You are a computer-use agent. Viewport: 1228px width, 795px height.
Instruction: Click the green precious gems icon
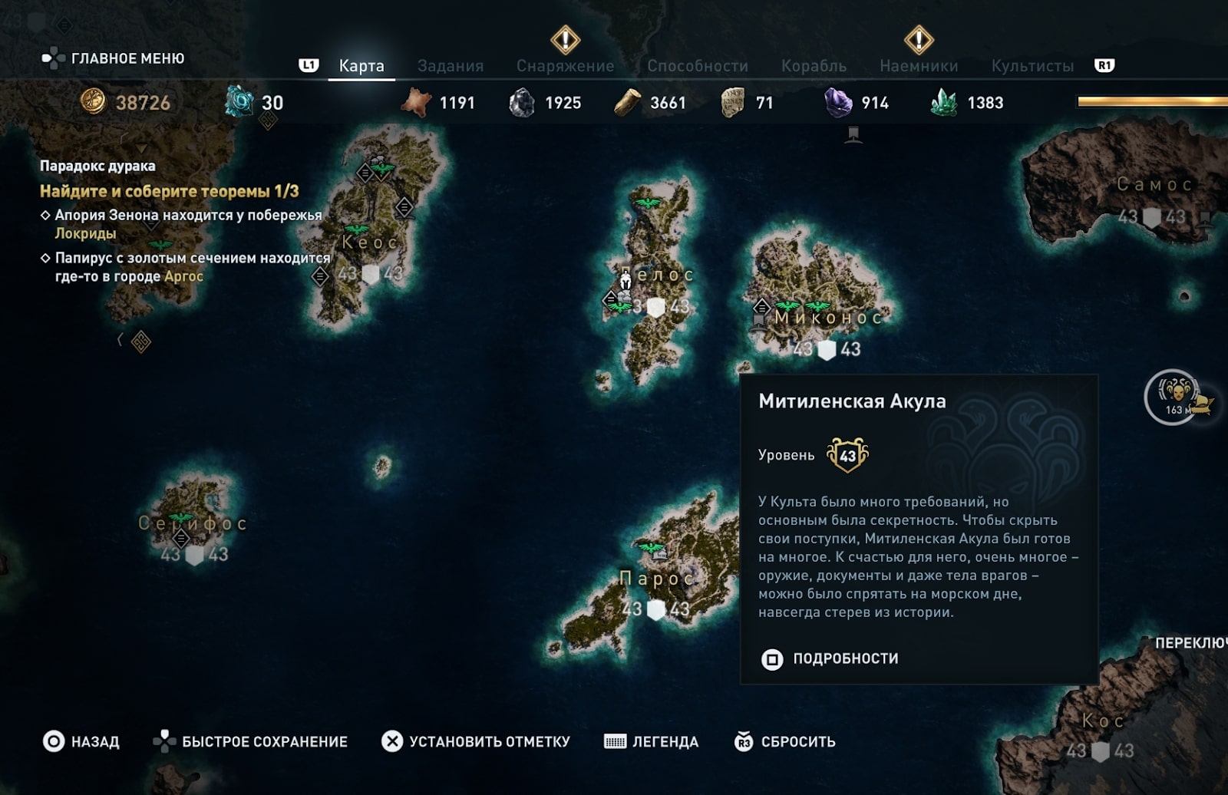pos(943,102)
